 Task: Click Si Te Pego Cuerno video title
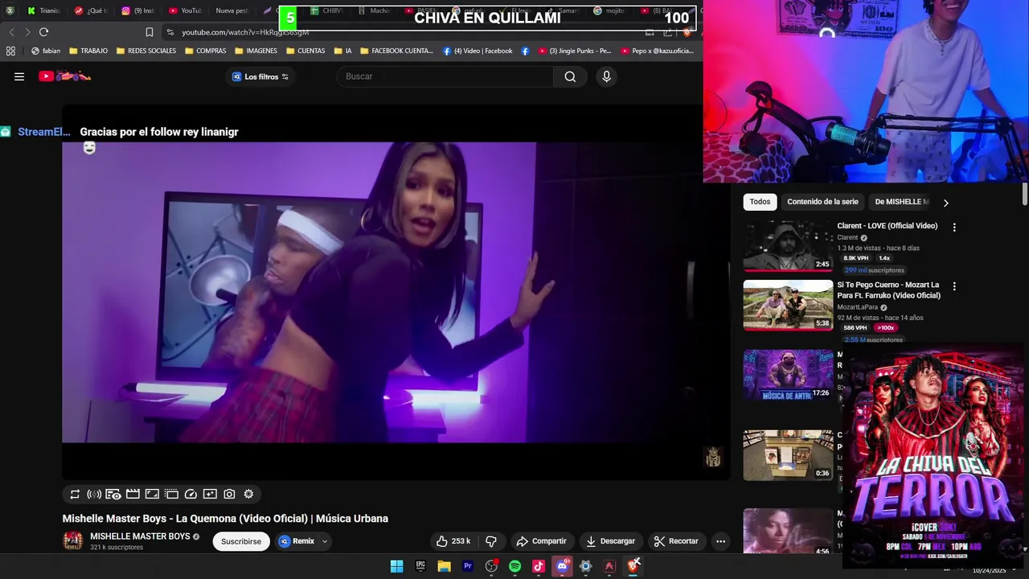pyautogui.click(x=888, y=290)
